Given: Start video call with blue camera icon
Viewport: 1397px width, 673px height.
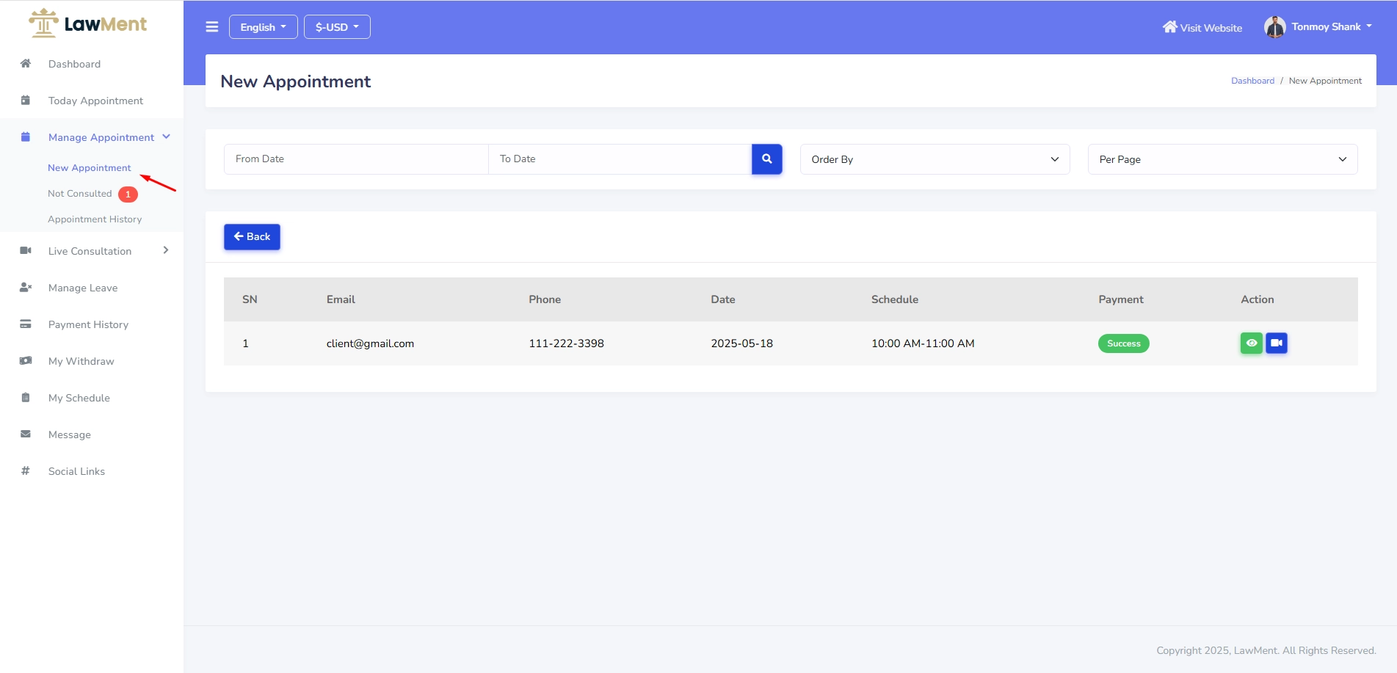Looking at the screenshot, I should [x=1277, y=343].
